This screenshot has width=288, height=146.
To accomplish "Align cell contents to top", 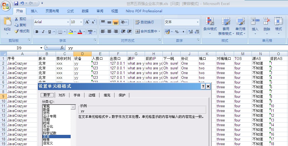I will [103, 22].
